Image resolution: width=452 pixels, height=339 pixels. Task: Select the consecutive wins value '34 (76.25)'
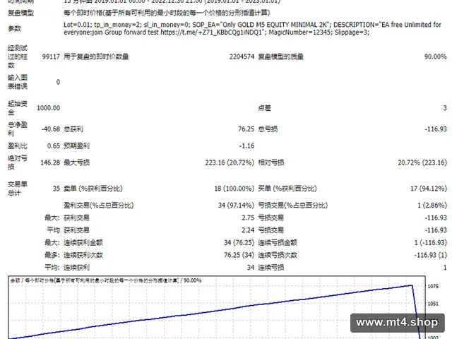[239, 242]
